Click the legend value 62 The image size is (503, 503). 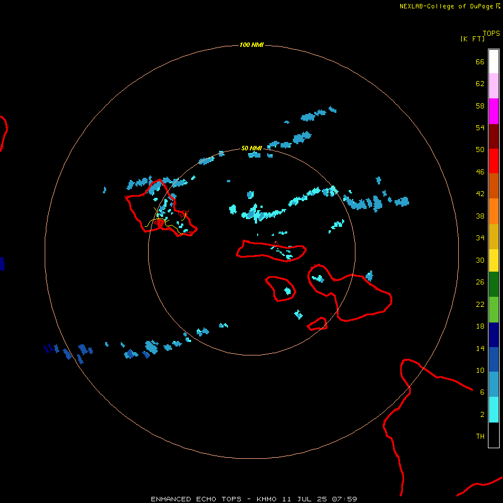pos(480,84)
